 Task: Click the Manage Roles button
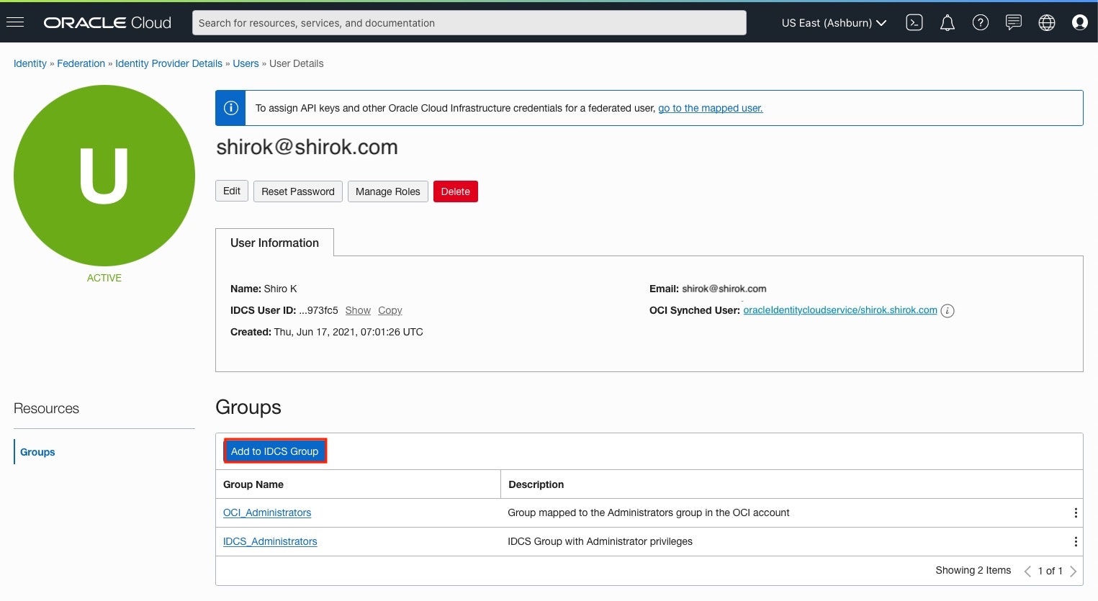click(388, 191)
